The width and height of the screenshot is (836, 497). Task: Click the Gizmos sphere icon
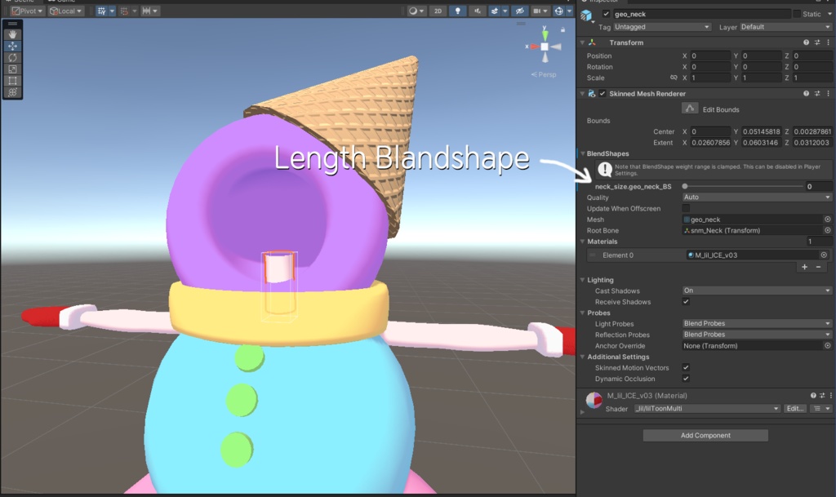[x=558, y=11]
